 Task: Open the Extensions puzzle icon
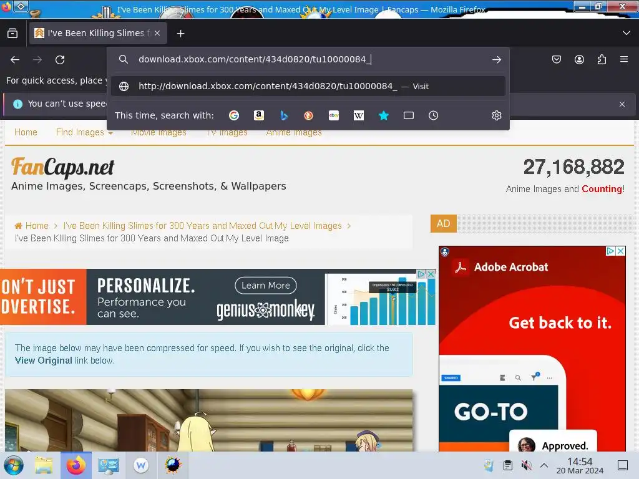[x=602, y=59]
